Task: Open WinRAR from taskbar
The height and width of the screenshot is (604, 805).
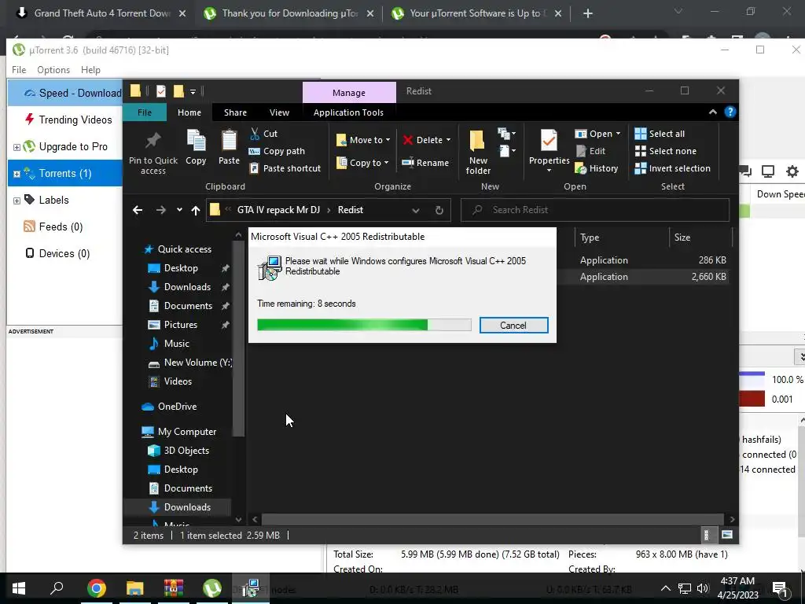Action: pos(174,588)
